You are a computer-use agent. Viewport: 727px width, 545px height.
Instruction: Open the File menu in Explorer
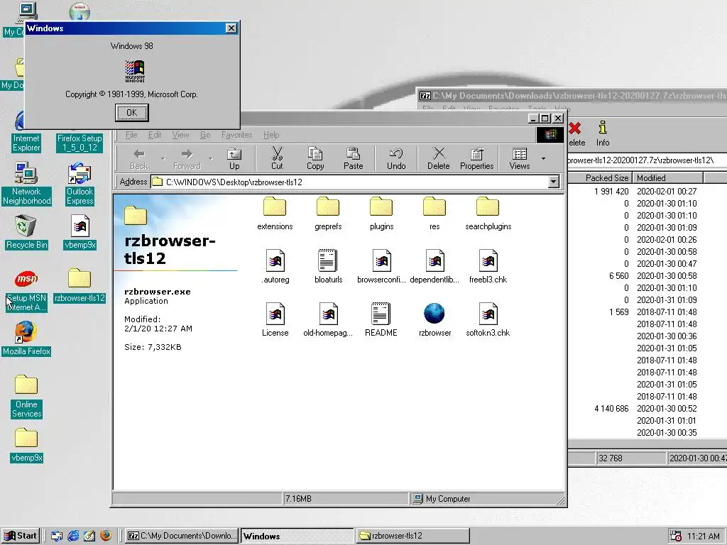[131, 135]
